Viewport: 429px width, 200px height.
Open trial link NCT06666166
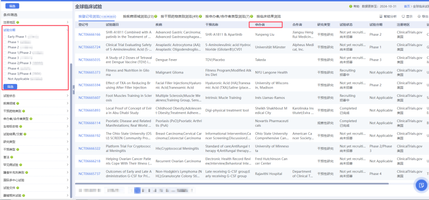(x=89, y=35)
